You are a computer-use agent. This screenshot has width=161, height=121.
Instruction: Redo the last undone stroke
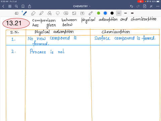click(138, 6)
